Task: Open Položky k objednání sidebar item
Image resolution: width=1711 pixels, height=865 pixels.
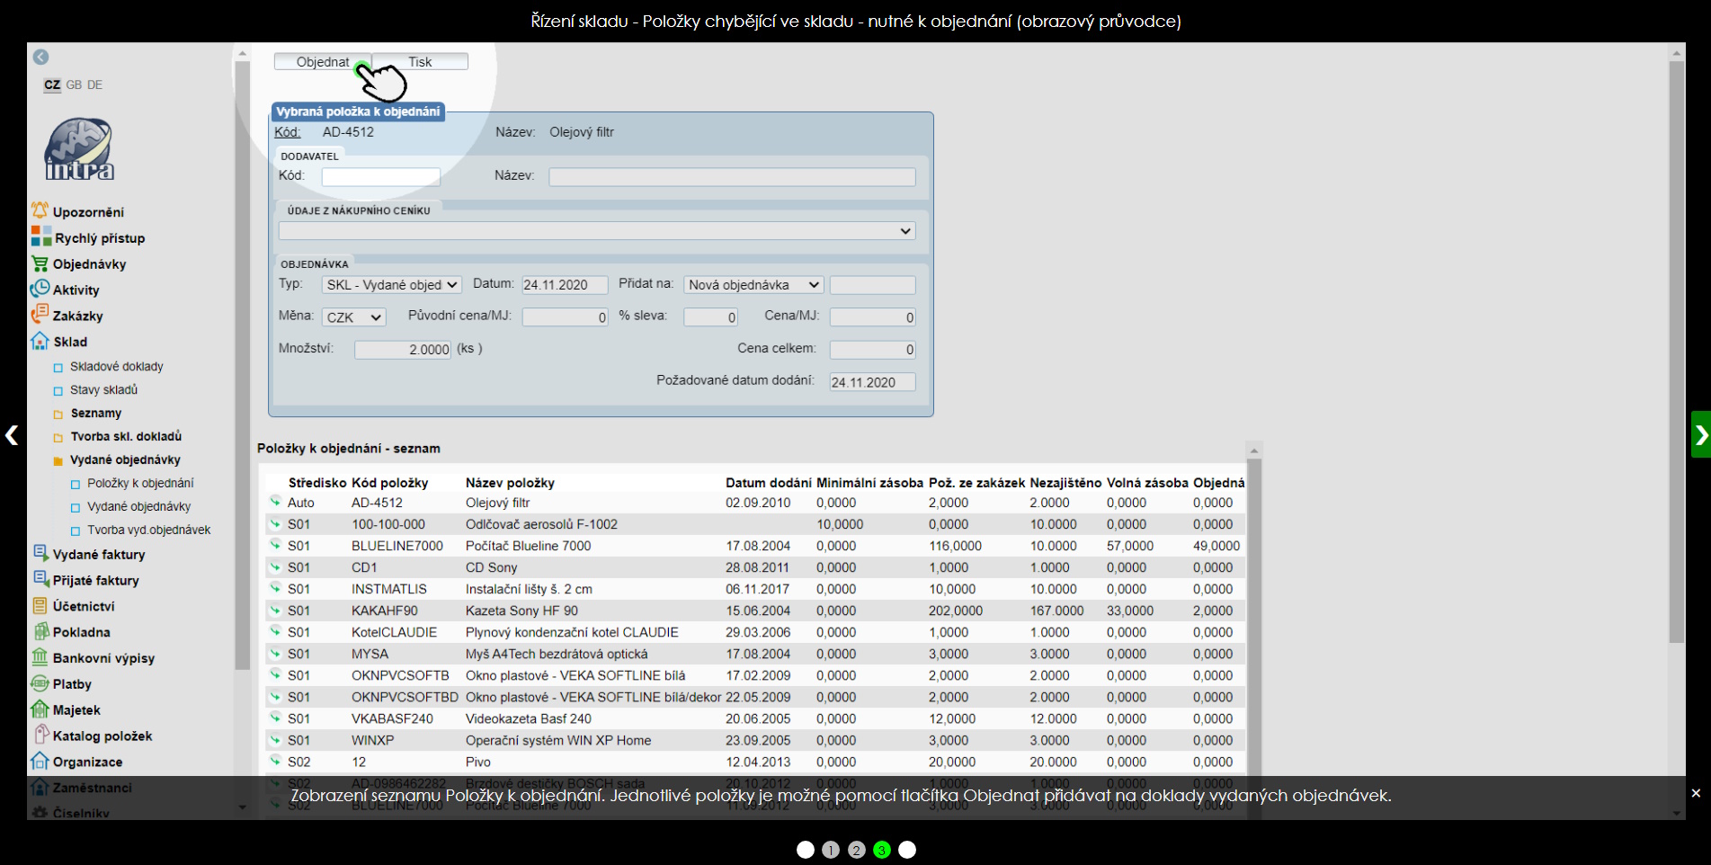Action: tap(140, 483)
